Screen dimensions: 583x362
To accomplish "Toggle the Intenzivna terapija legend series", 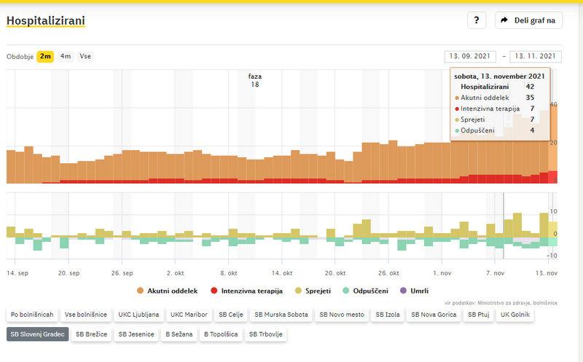I will 243,291.
